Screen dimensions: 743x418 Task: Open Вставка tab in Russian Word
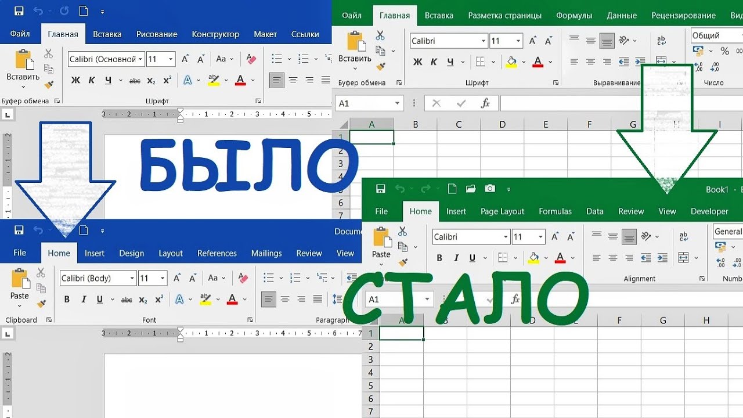pos(107,34)
